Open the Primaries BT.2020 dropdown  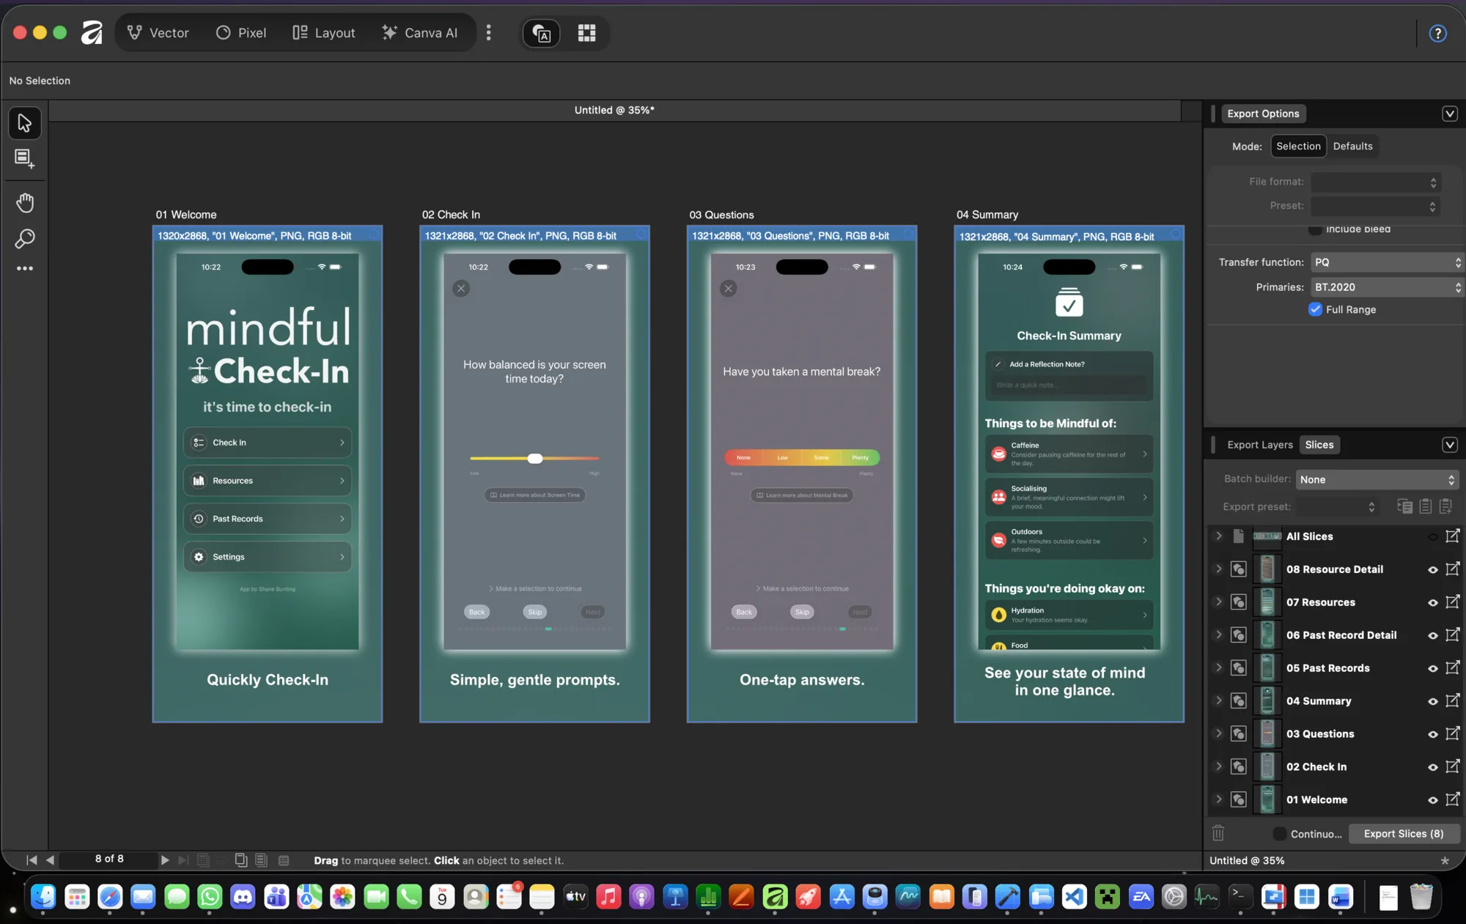tap(1387, 287)
